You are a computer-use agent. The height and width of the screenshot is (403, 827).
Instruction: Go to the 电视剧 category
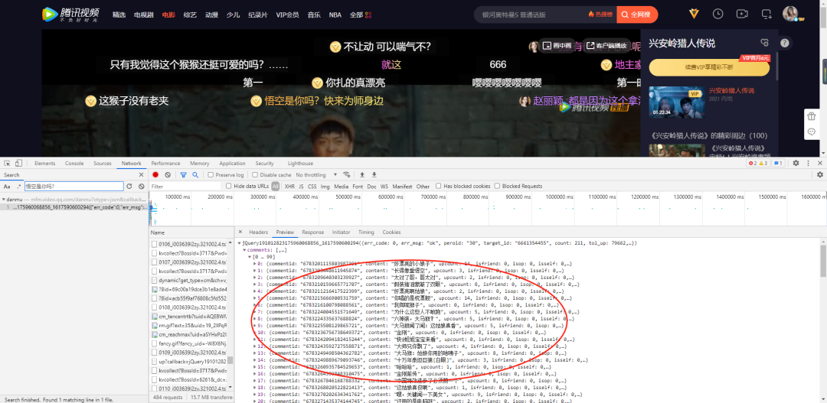coord(144,15)
